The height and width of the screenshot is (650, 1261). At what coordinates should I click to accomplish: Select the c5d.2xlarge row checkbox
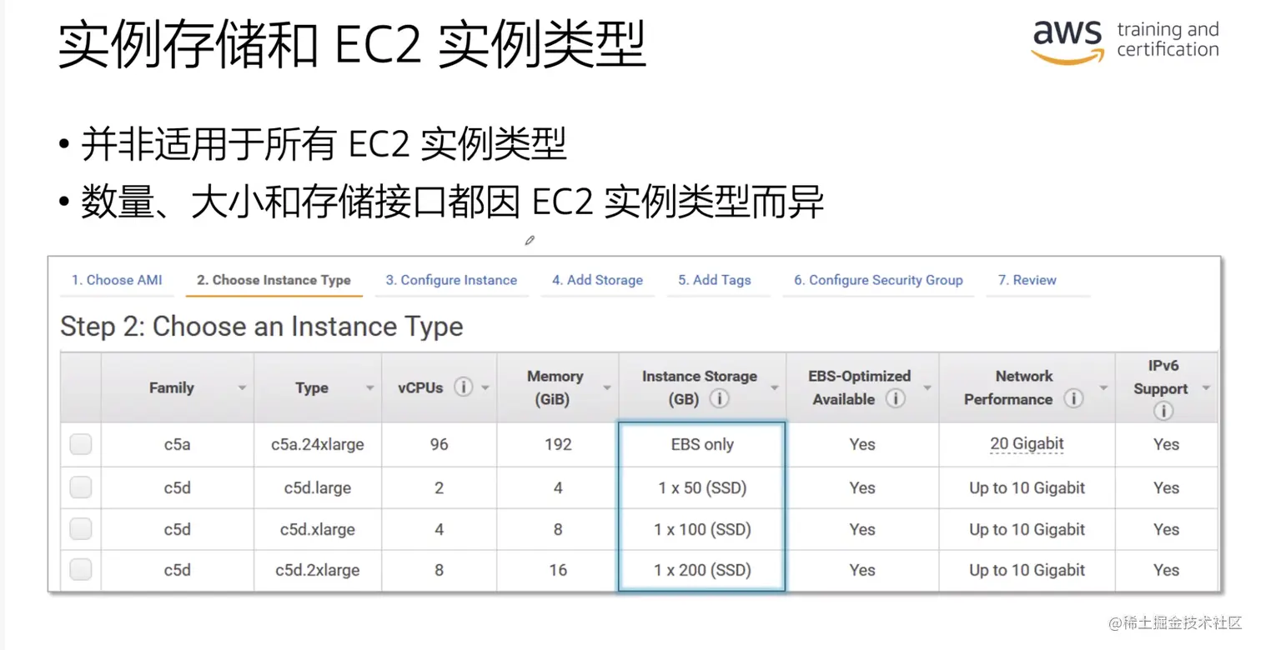click(x=81, y=570)
